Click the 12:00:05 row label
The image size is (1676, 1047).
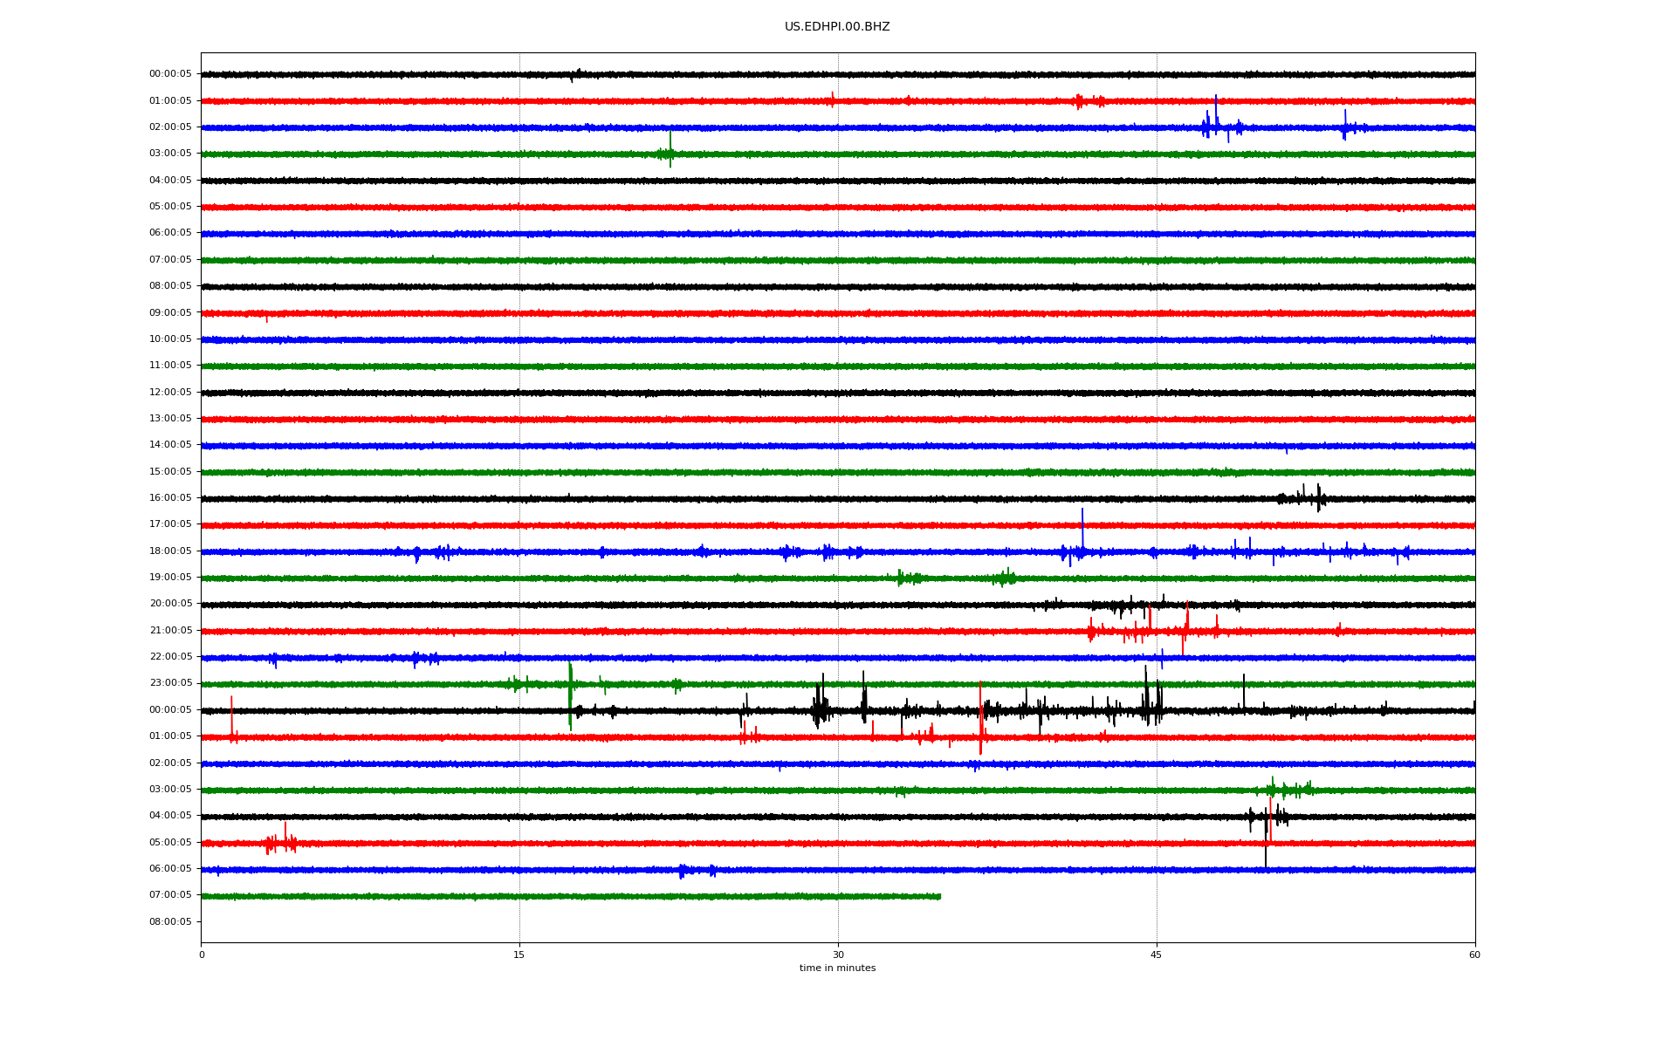pos(170,393)
